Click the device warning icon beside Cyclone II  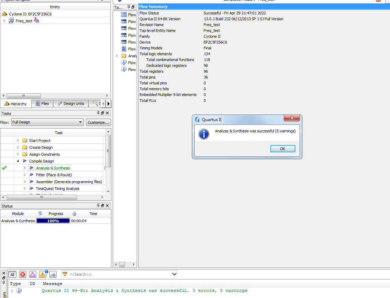point(4,14)
